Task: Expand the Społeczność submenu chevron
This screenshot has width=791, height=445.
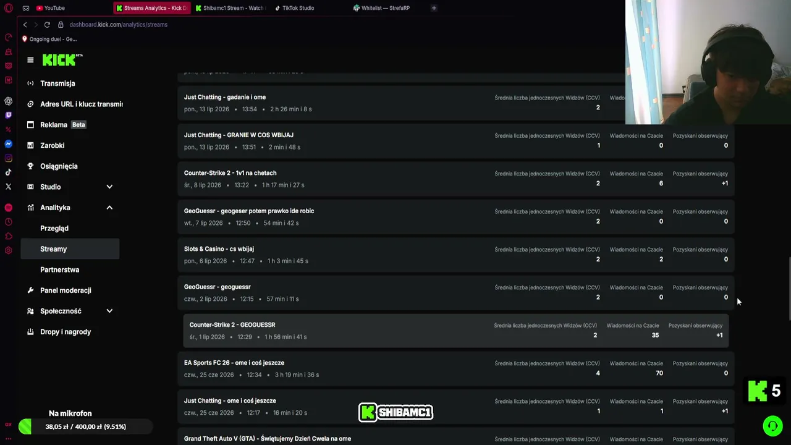Action: pyautogui.click(x=109, y=311)
